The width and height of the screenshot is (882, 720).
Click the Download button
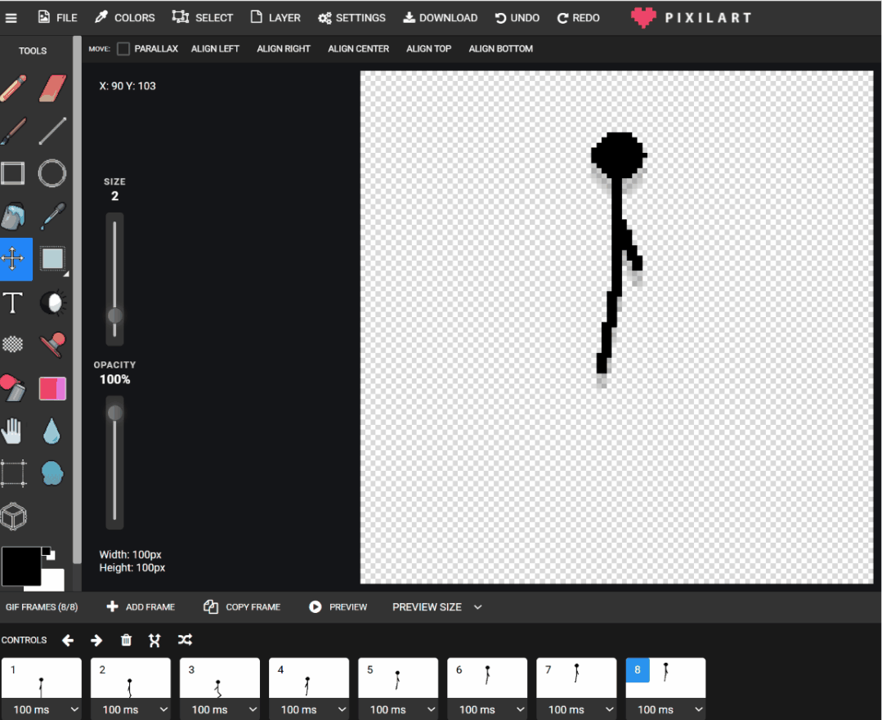[441, 18]
